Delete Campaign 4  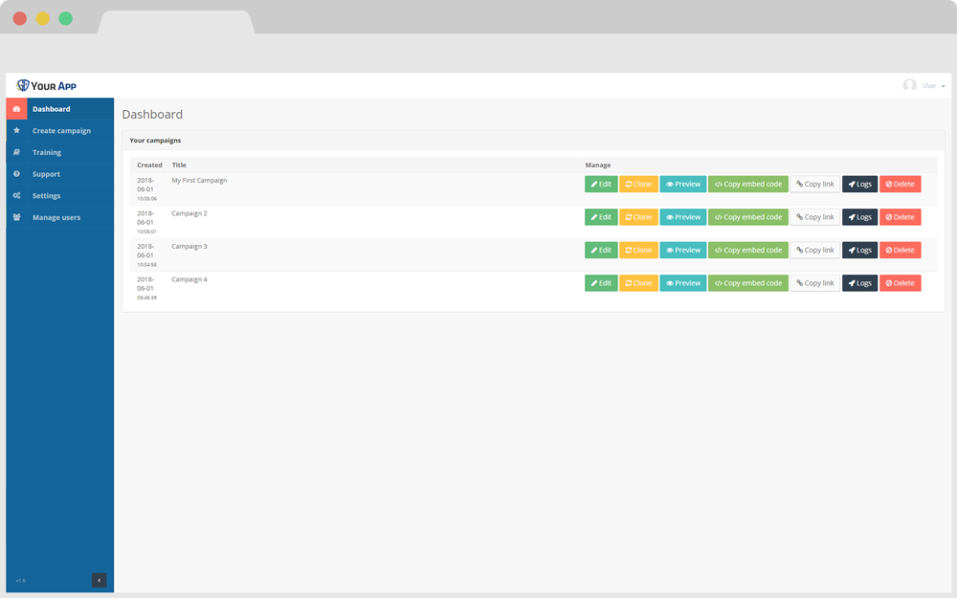[x=900, y=283]
